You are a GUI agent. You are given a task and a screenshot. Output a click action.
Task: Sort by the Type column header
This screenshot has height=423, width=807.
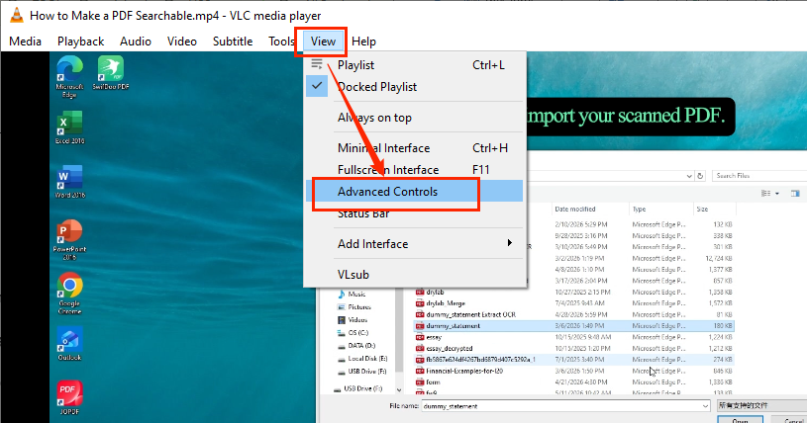pos(640,210)
